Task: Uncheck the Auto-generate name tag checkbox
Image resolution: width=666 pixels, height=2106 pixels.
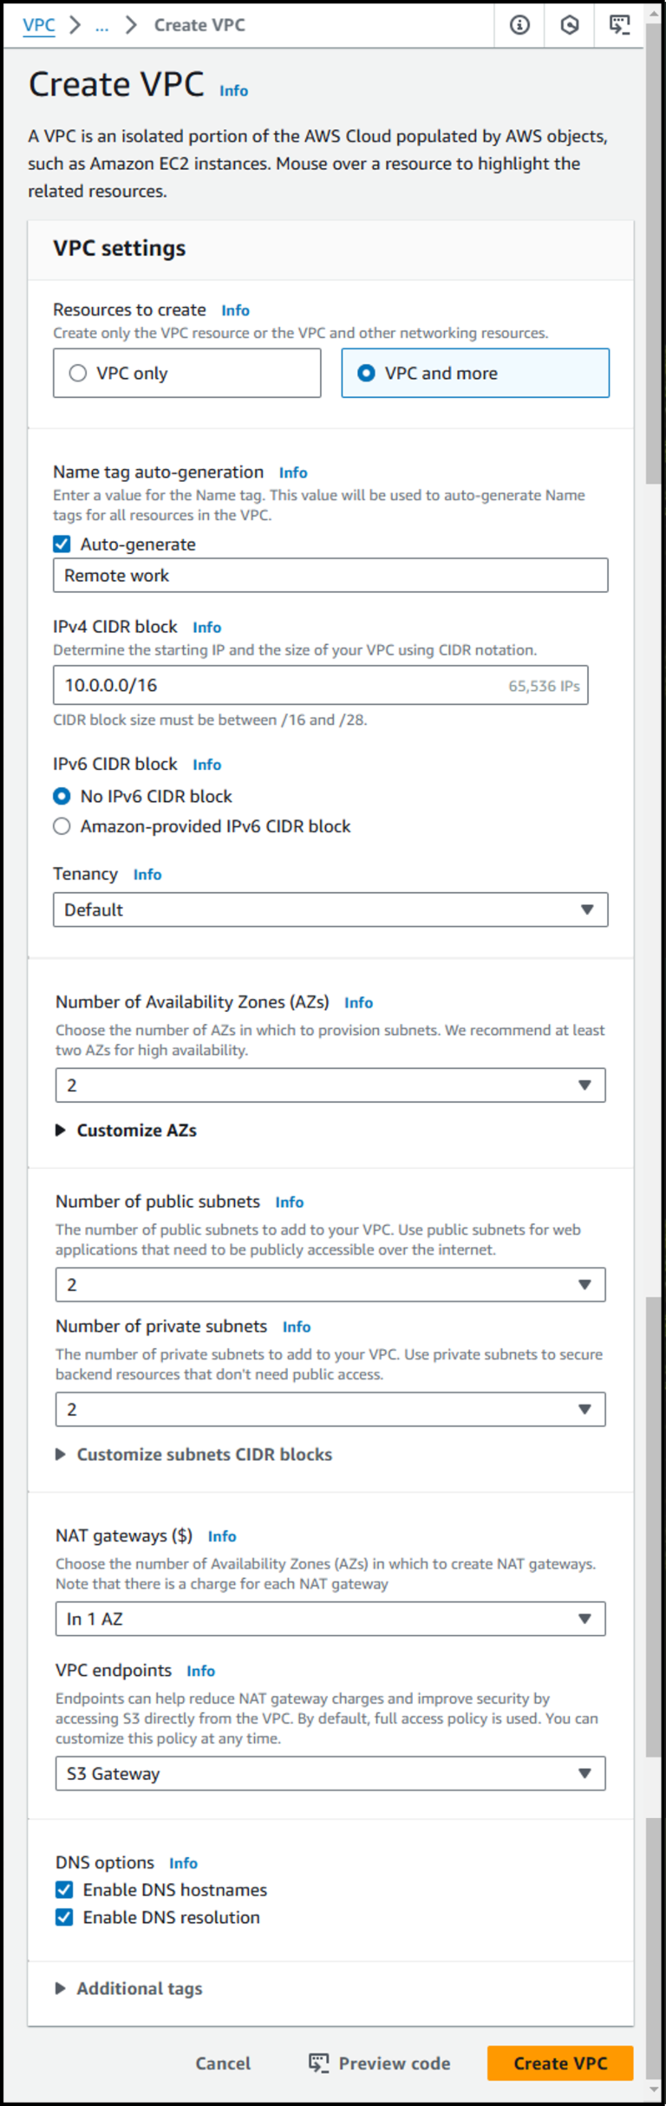Action: [62, 544]
